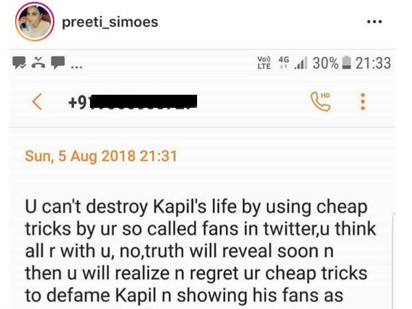Tap the 30% battery percentage text
The width and height of the screenshot is (412, 309).
coord(325,63)
